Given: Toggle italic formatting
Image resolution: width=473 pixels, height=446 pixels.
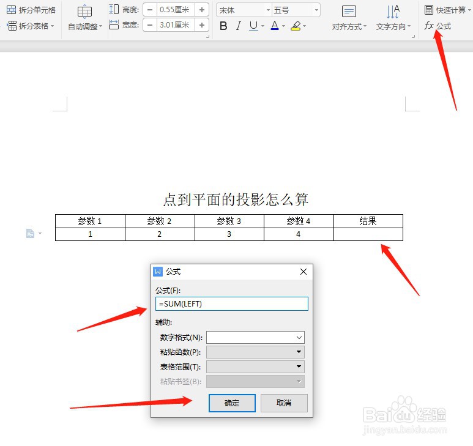Looking at the screenshot, I should 239,26.
